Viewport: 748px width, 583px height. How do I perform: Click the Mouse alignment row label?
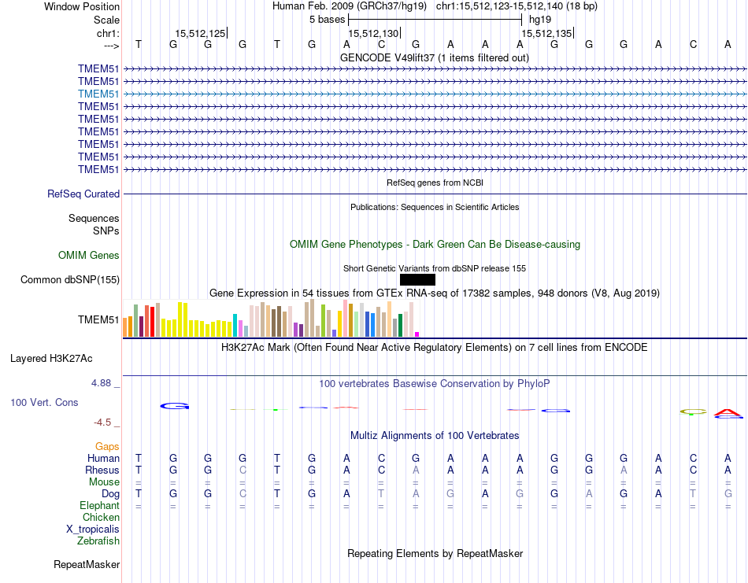[104, 482]
